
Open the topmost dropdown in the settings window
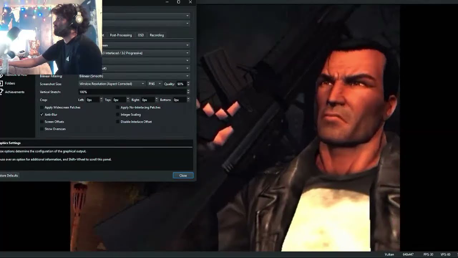pos(146,16)
